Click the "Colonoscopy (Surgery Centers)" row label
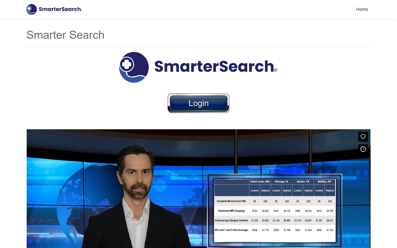Screen dimensions: 397x248 click(231, 220)
